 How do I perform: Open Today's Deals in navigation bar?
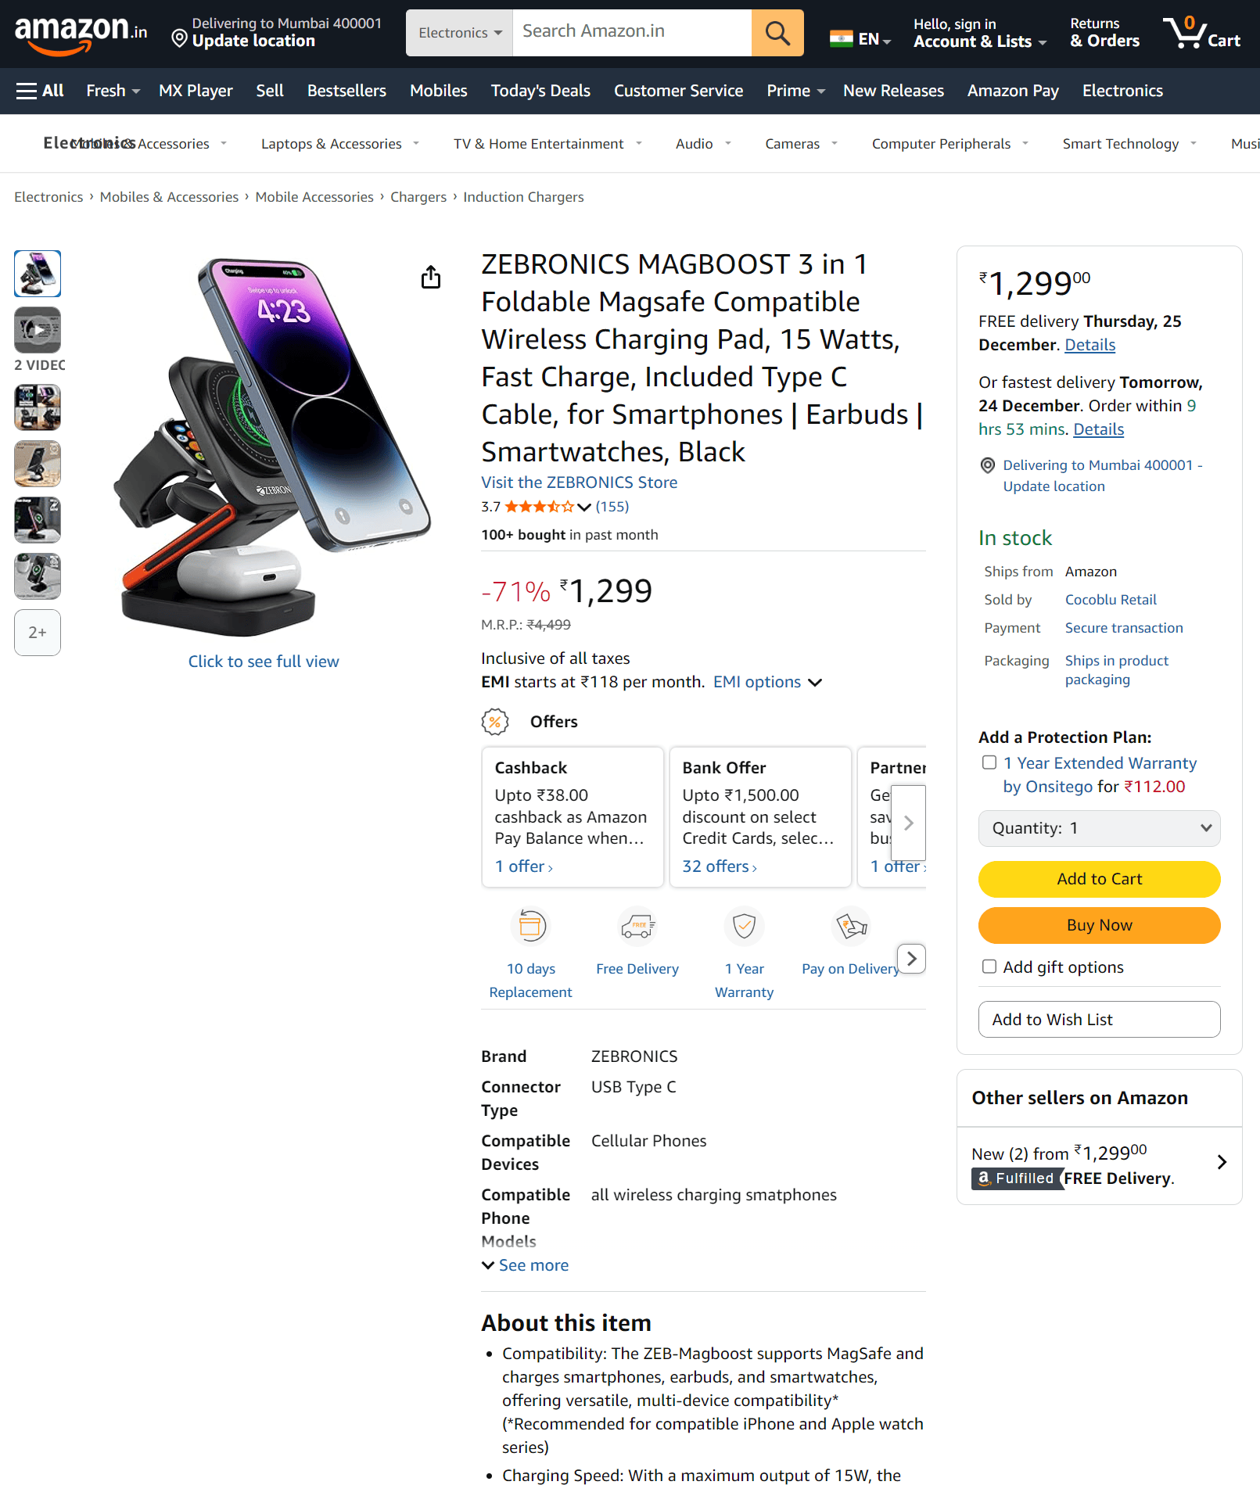(x=540, y=91)
